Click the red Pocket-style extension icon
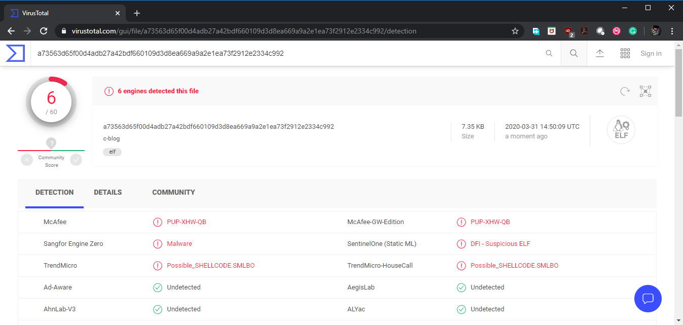683x325 pixels. 552,31
